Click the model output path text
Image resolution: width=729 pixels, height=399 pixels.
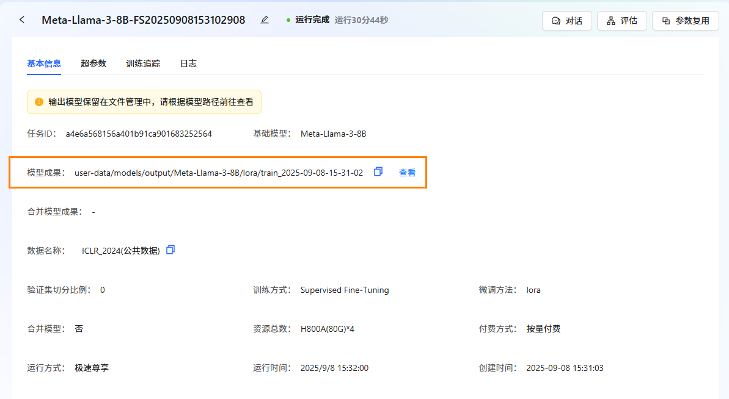pyautogui.click(x=219, y=173)
